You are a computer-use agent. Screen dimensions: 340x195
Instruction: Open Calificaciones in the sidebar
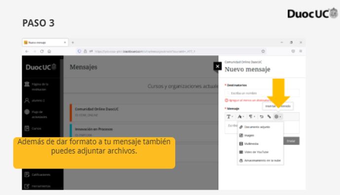click(x=38, y=174)
